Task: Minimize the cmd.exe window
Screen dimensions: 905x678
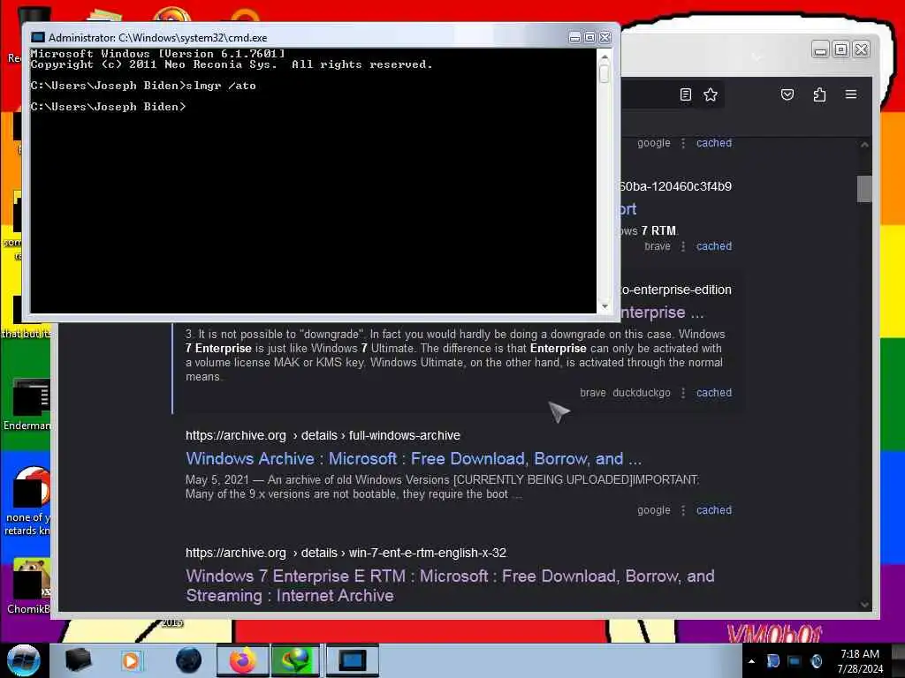Action: tap(574, 37)
